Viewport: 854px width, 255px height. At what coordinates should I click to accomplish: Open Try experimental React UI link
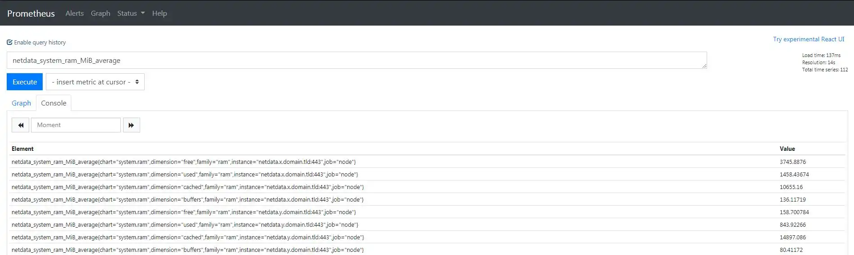809,39
